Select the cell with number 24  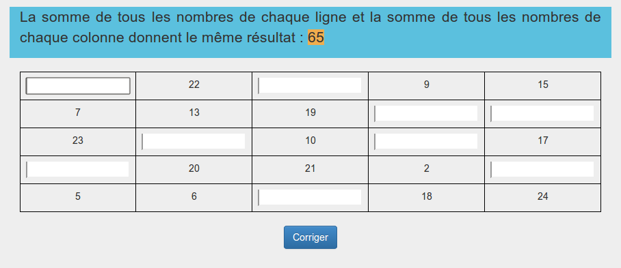(542, 197)
